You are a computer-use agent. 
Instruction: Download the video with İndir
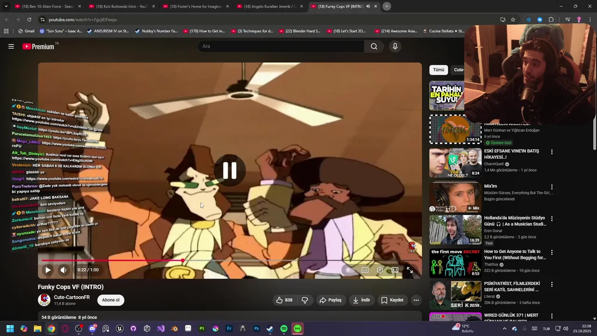(x=361, y=300)
